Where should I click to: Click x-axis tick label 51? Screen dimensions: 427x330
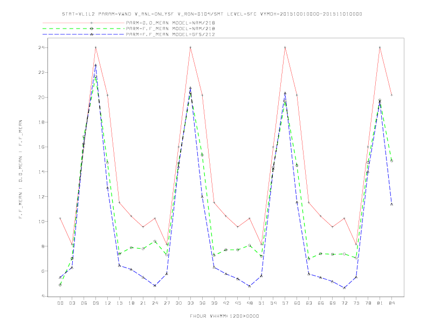tap(261, 303)
